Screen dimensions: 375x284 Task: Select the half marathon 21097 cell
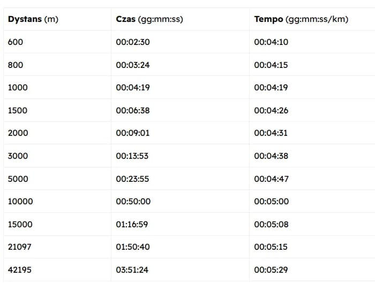coord(20,247)
